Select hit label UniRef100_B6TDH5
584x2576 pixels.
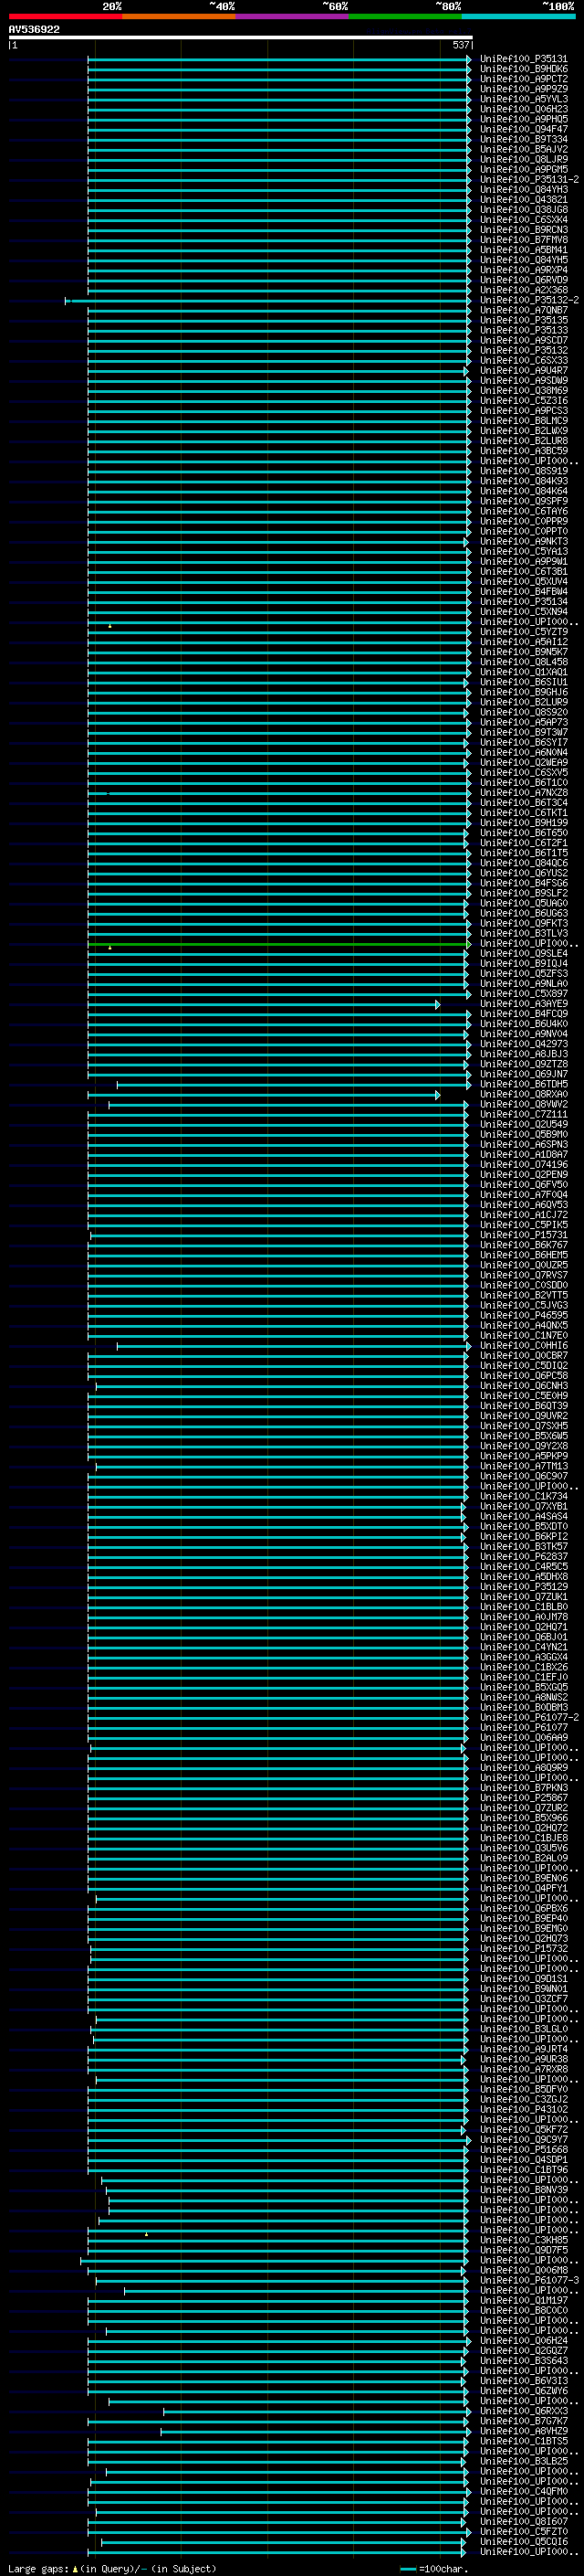click(x=524, y=1084)
